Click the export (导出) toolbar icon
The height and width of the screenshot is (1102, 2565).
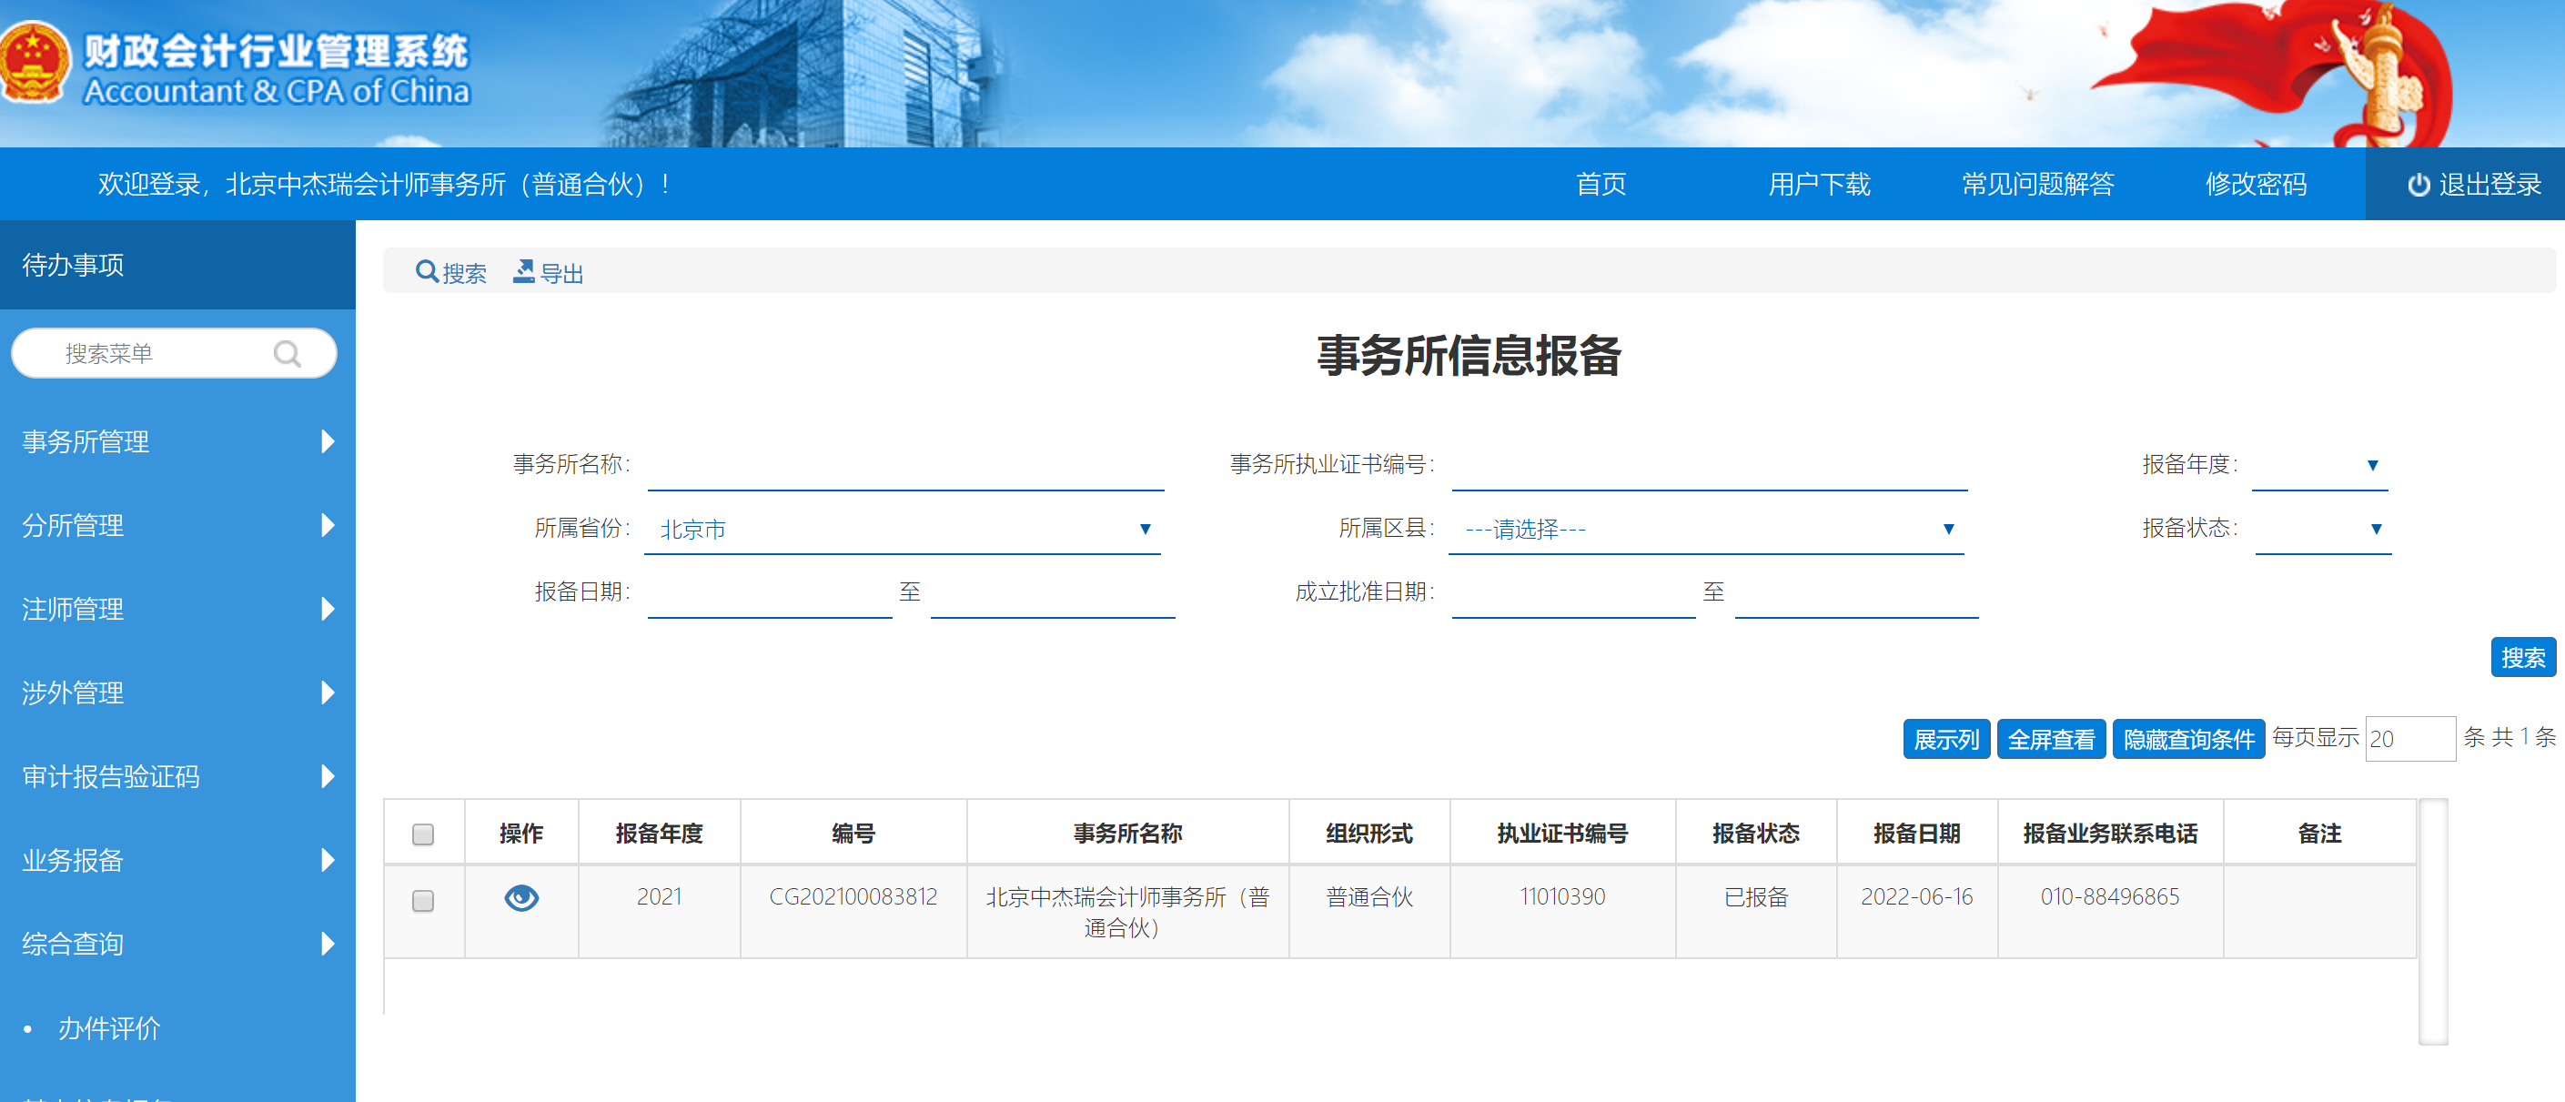(x=524, y=272)
